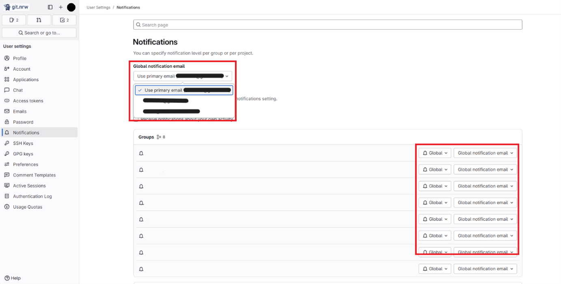Select the Chat icon in the sidebar

pos(18,90)
